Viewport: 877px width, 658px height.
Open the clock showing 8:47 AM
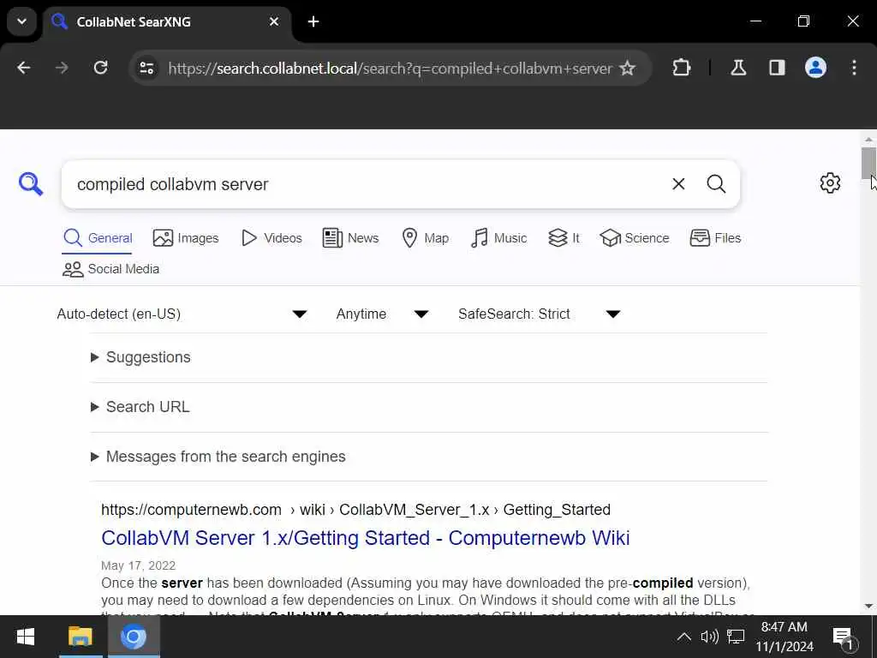coord(785,637)
